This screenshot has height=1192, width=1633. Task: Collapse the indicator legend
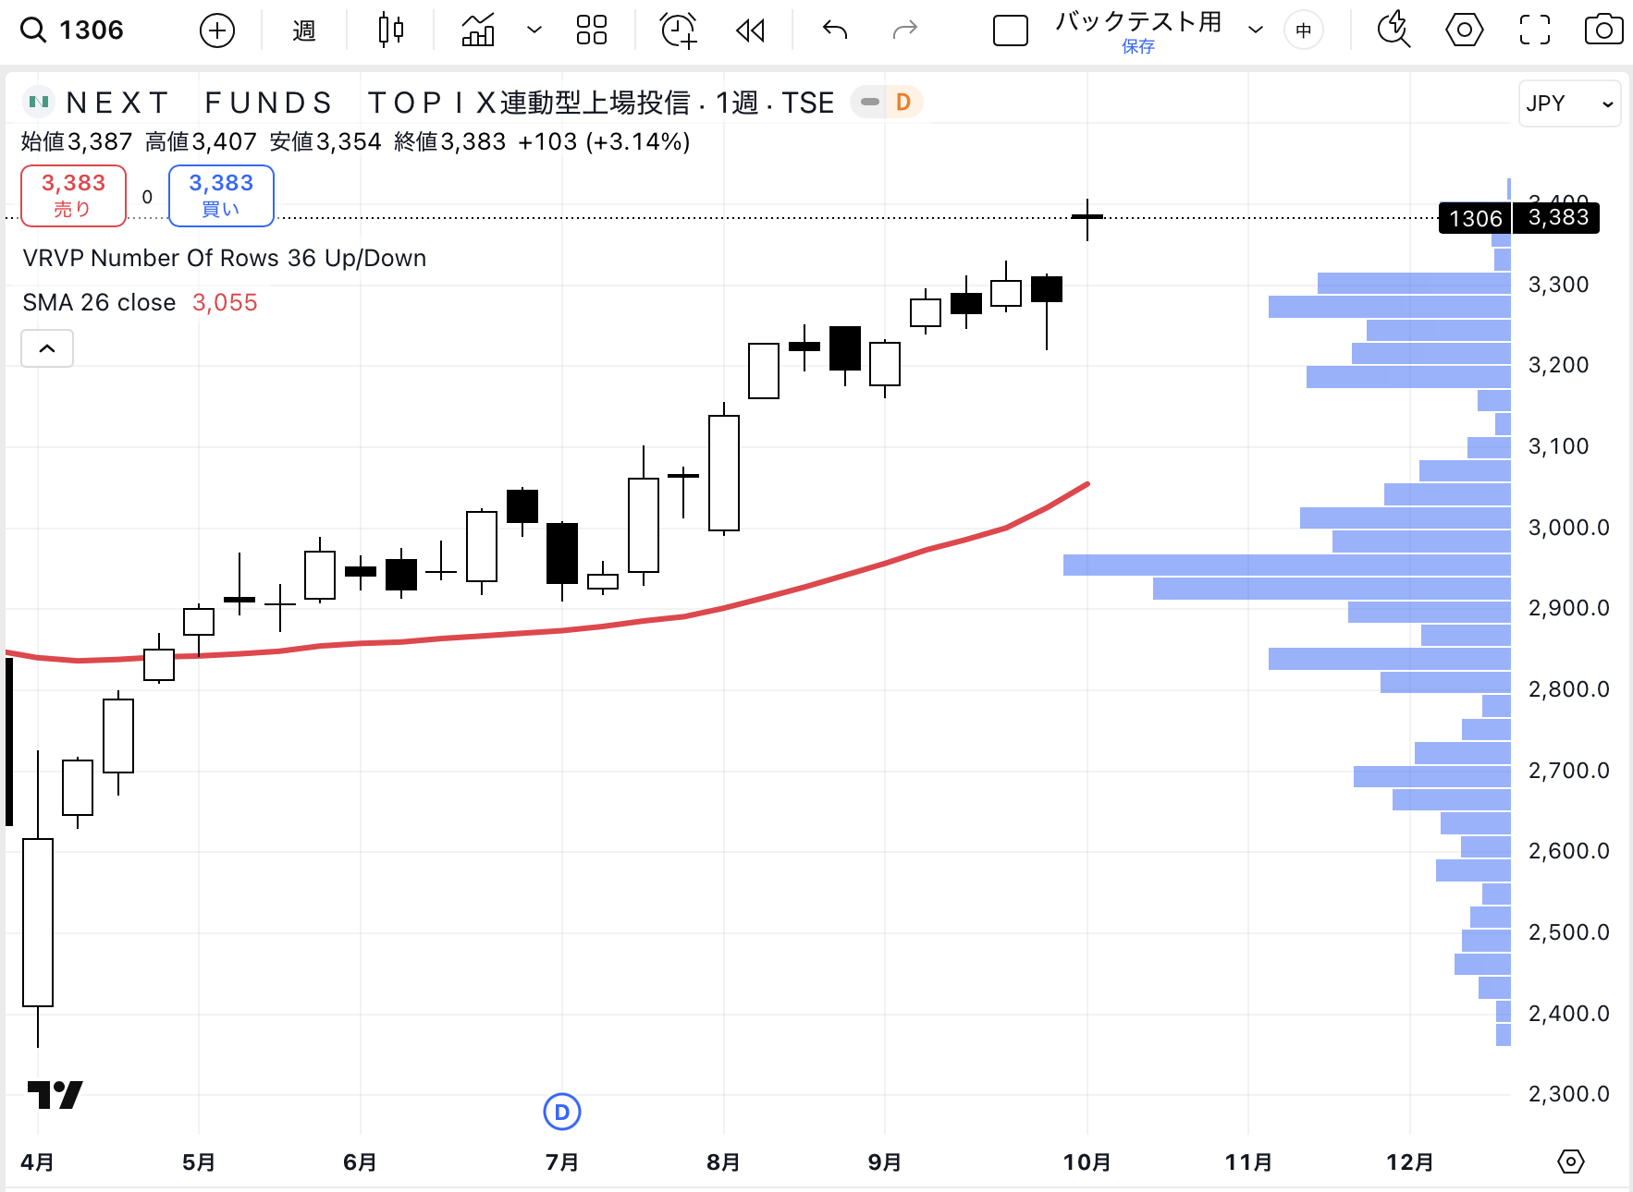tap(47, 348)
